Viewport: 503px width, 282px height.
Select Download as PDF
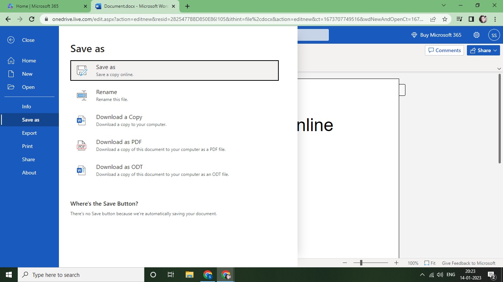pos(175,145)
